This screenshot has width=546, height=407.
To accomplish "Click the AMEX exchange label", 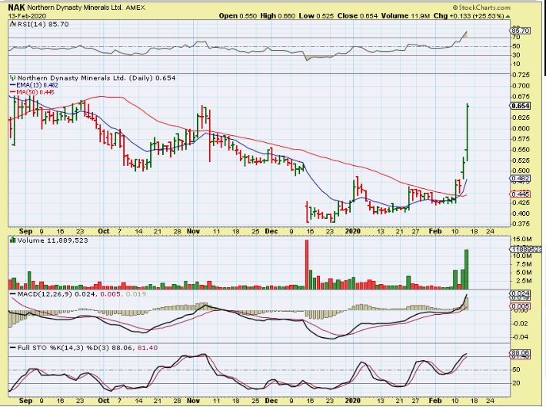I will click(135, 8).
